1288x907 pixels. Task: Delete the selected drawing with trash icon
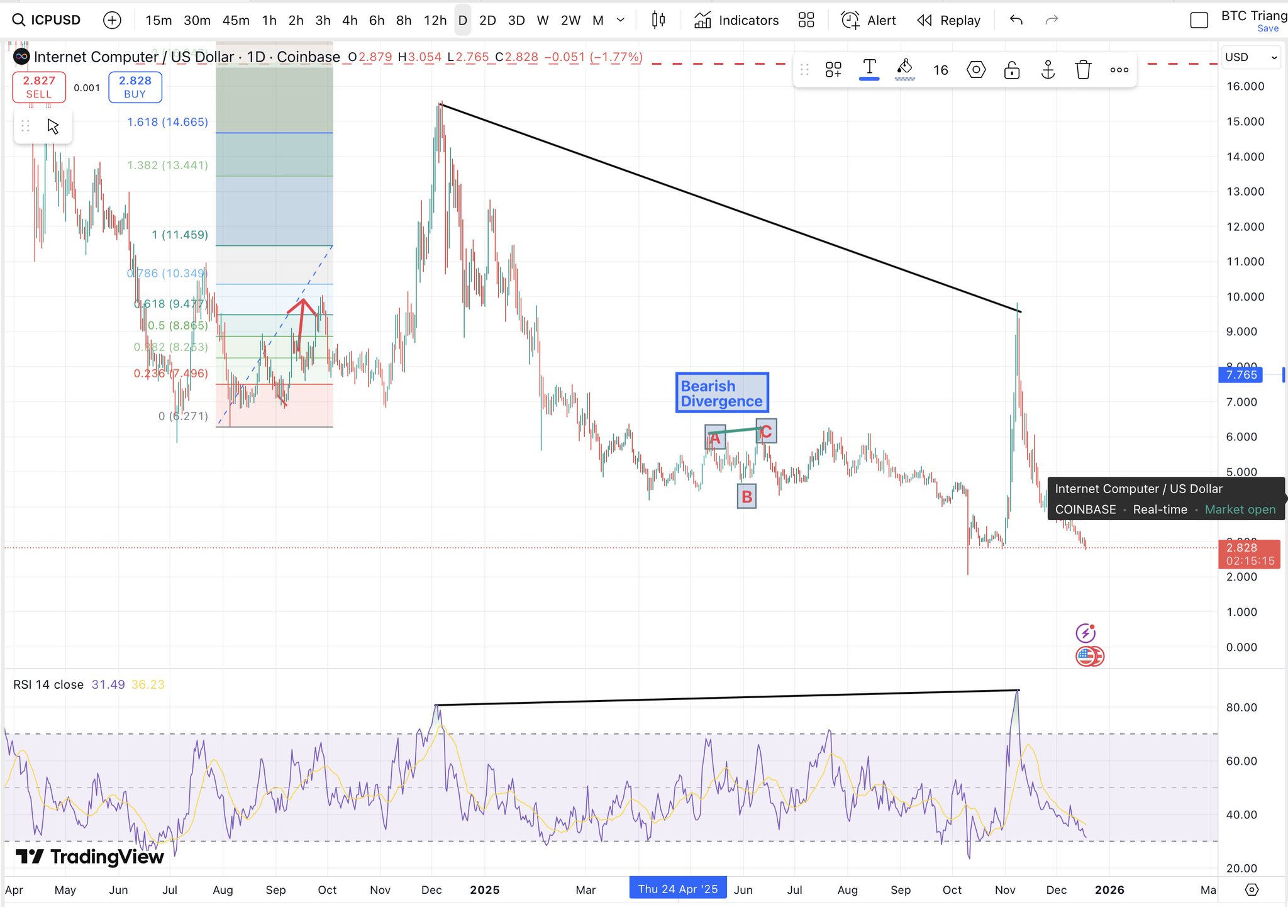click(1083, 70)
